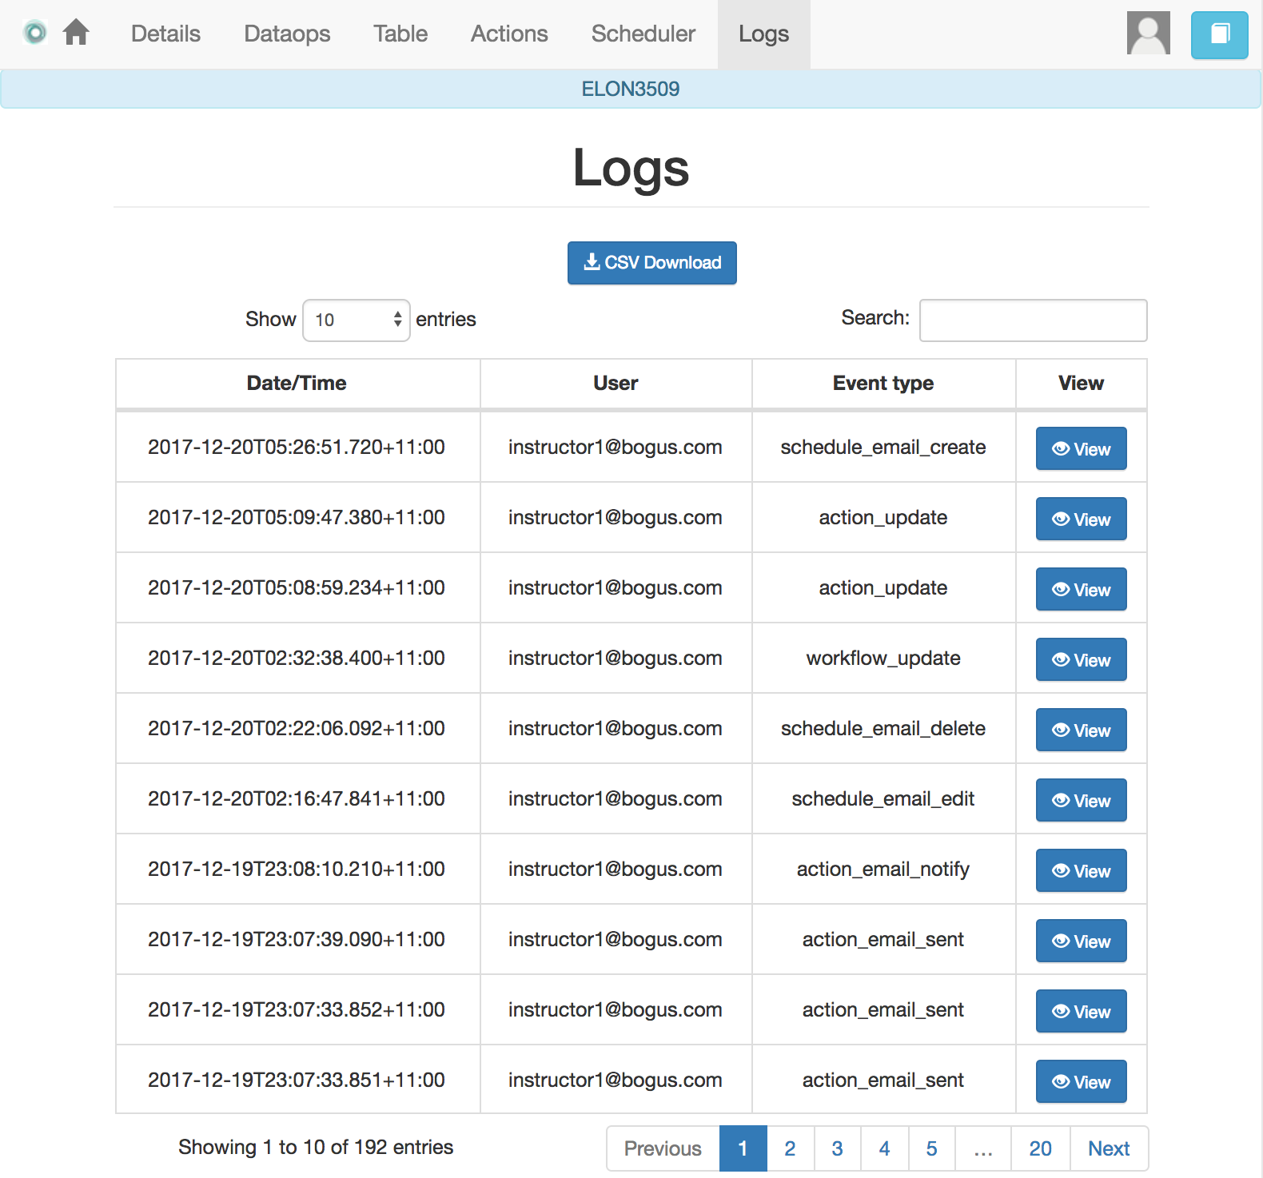This screenshot has height=1178, width=1263.
Task: Click the home icon in the navbar
Action: [x=76, y=33]
